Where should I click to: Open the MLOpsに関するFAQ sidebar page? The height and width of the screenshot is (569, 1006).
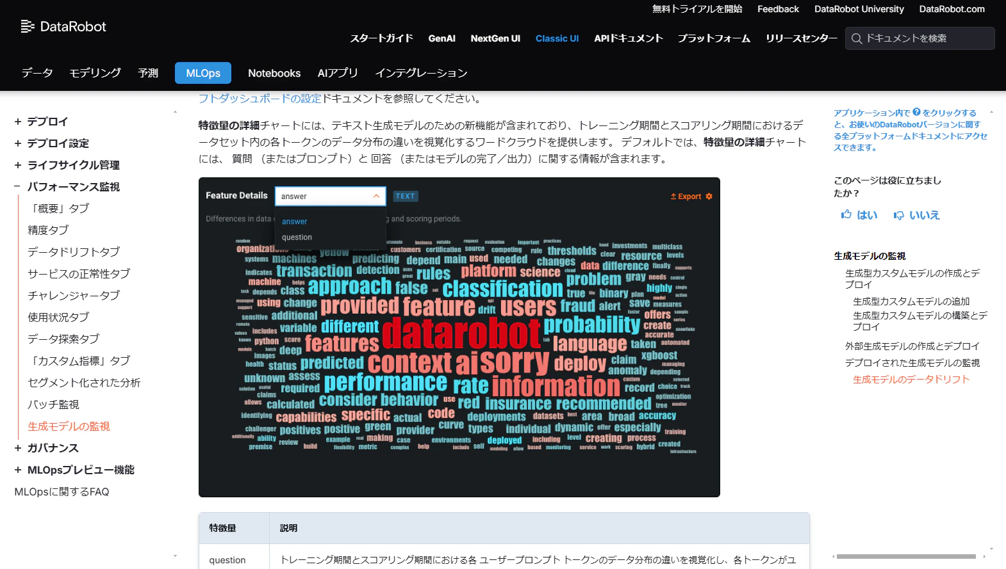tap(62, 492)
